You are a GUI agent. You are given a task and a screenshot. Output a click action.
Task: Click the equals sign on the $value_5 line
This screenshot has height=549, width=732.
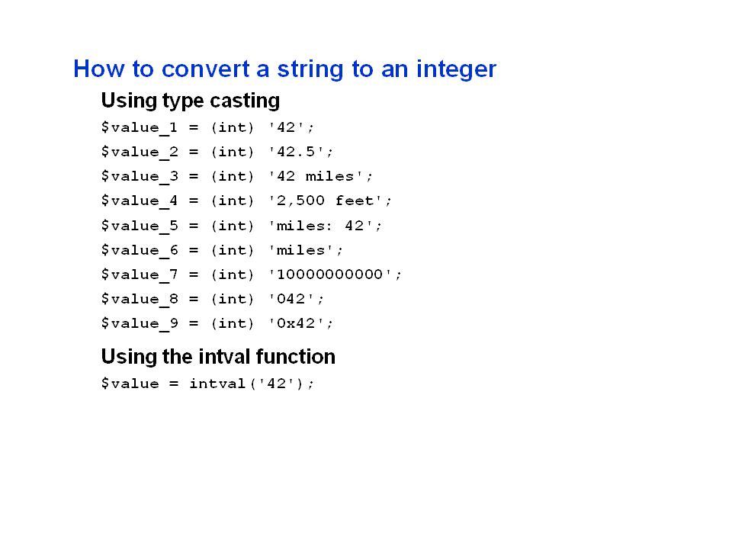(194, 226)
